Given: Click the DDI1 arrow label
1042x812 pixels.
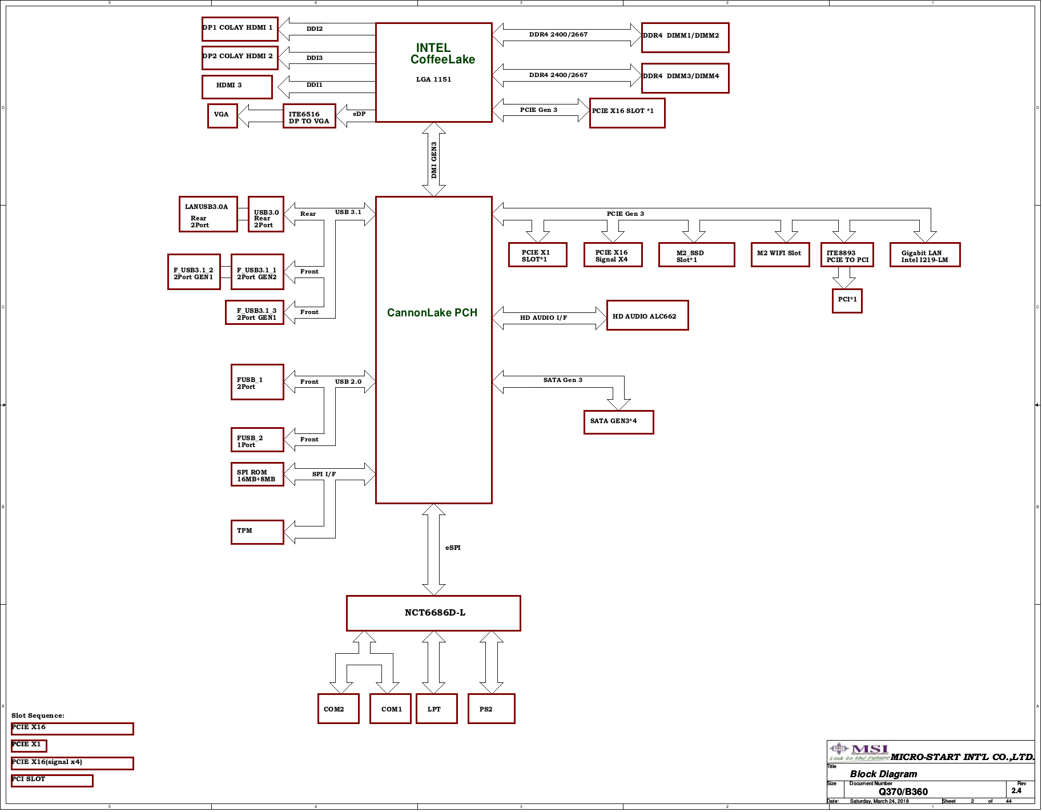Looking at the screenshot, I should [315, 85].
